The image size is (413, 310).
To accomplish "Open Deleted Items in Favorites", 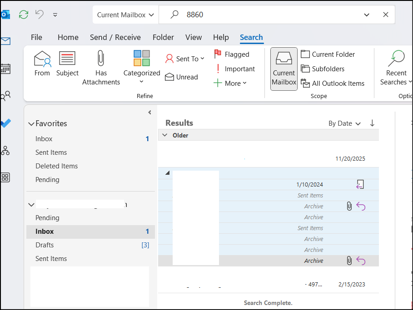I will coord(57,166).
